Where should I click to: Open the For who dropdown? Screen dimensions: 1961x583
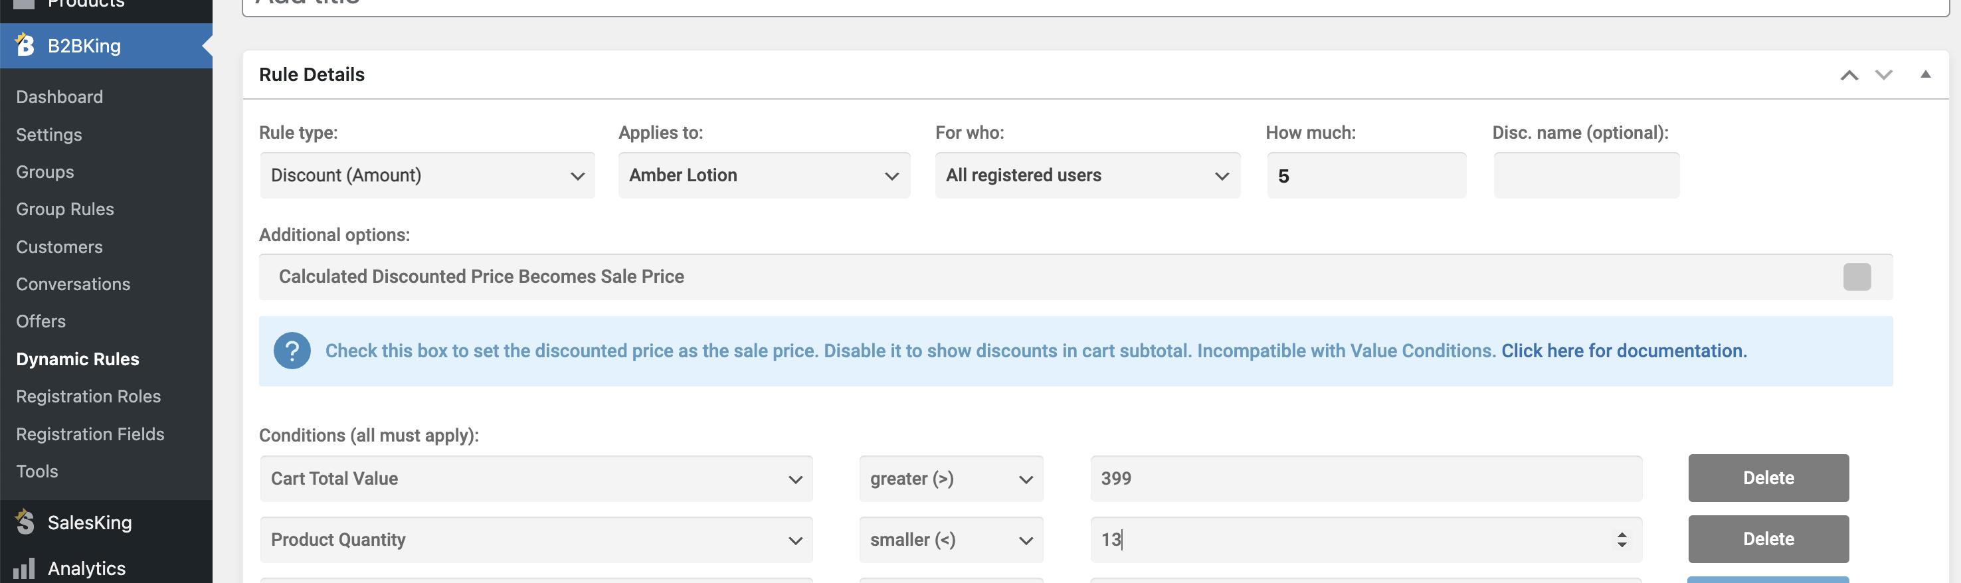(1087, 175)
